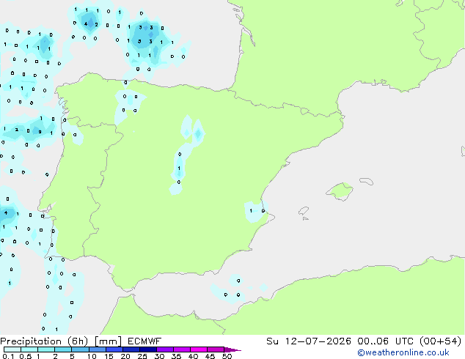Pick the 5–10 mm legend color swatch

point(80,349)
